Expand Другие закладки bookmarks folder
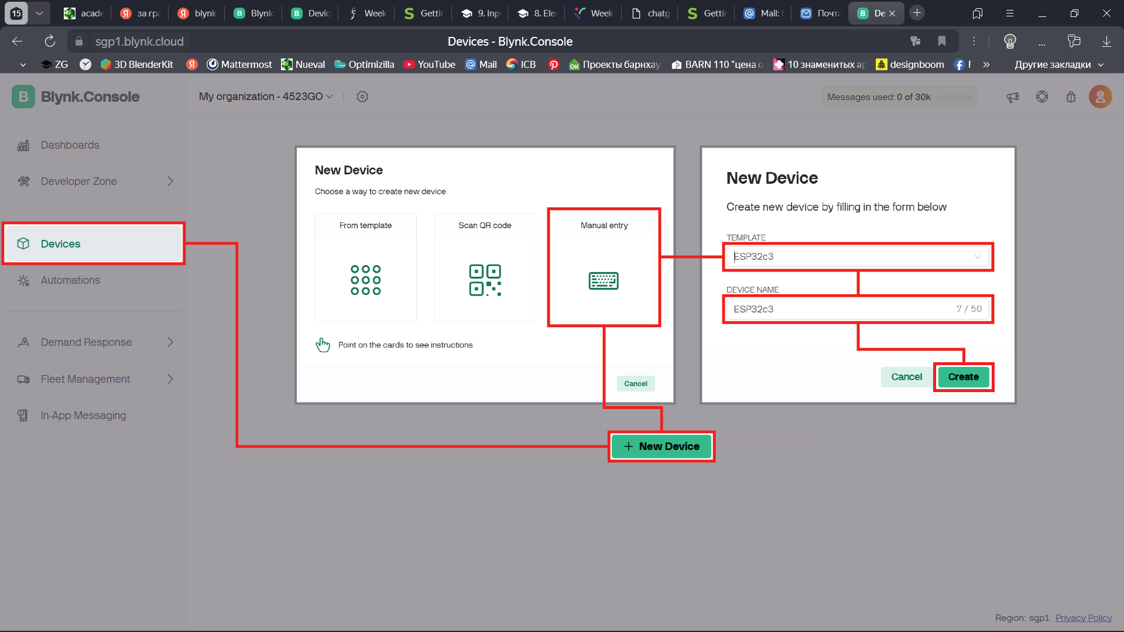Image resolution: width=1124 pixels, height=632 pixels. pos(1058,64)
